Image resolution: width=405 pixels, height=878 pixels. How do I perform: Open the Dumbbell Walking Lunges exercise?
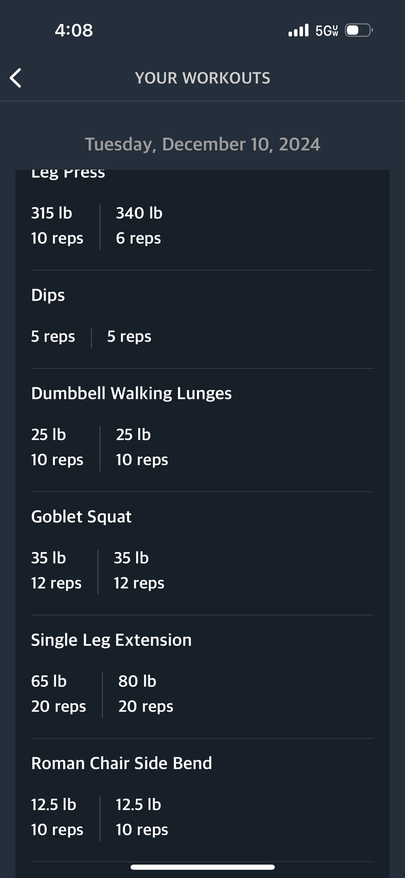point(131,393)
